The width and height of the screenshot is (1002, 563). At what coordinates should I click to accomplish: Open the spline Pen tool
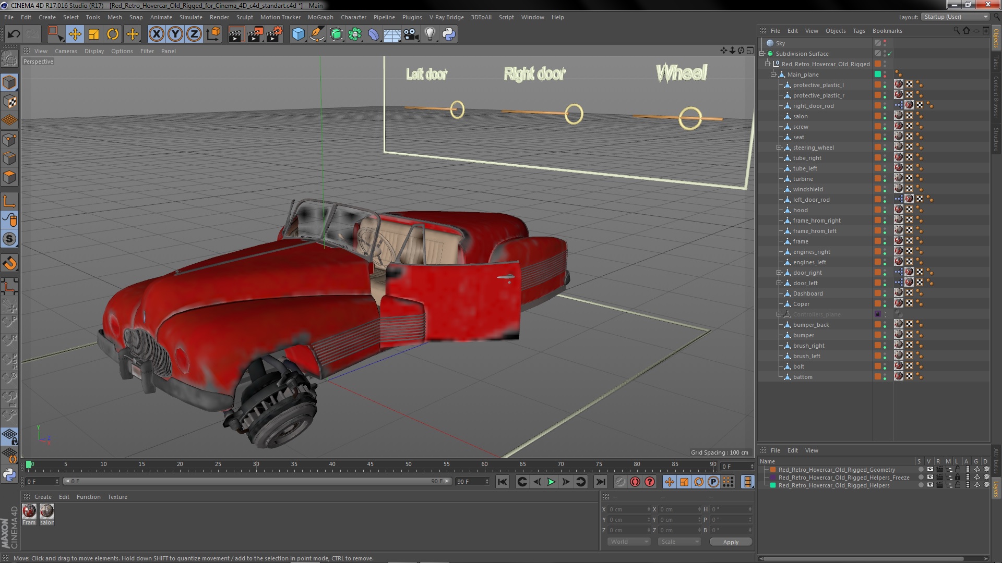317,34
